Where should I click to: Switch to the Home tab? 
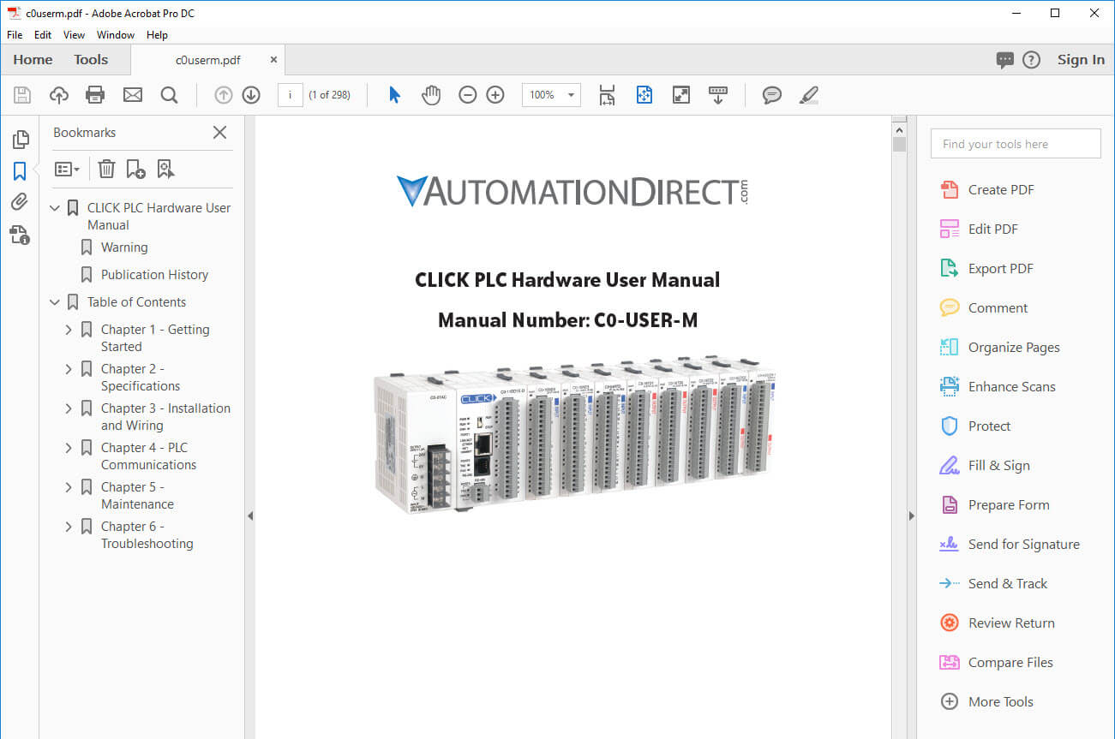coord(33,60)
